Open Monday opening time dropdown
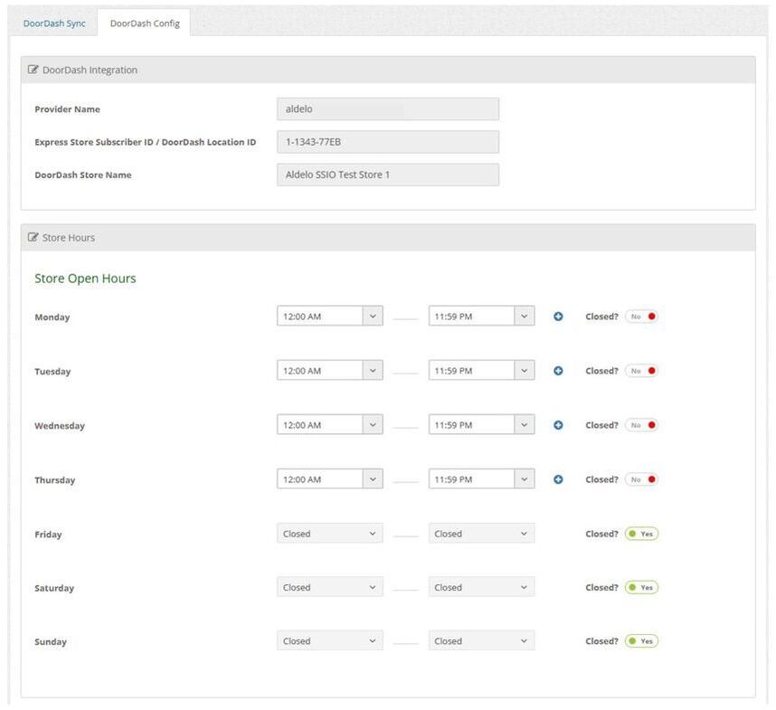This screenshot has width=776, height=710. (329, 317)
